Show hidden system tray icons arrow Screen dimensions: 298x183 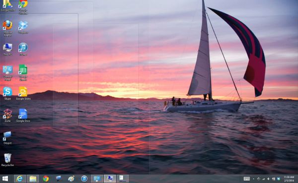coord(253,179)
